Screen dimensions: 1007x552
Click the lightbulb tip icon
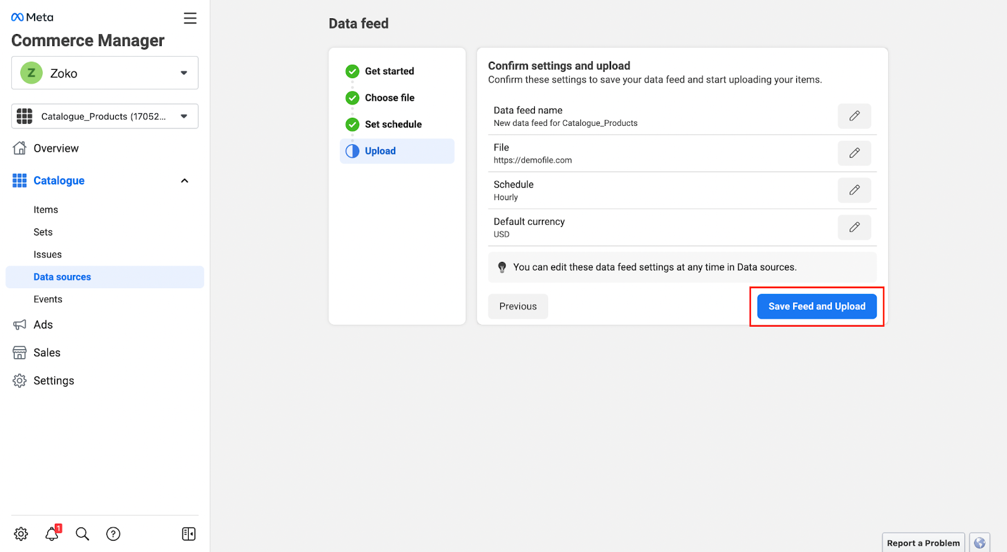click(502, 268)
